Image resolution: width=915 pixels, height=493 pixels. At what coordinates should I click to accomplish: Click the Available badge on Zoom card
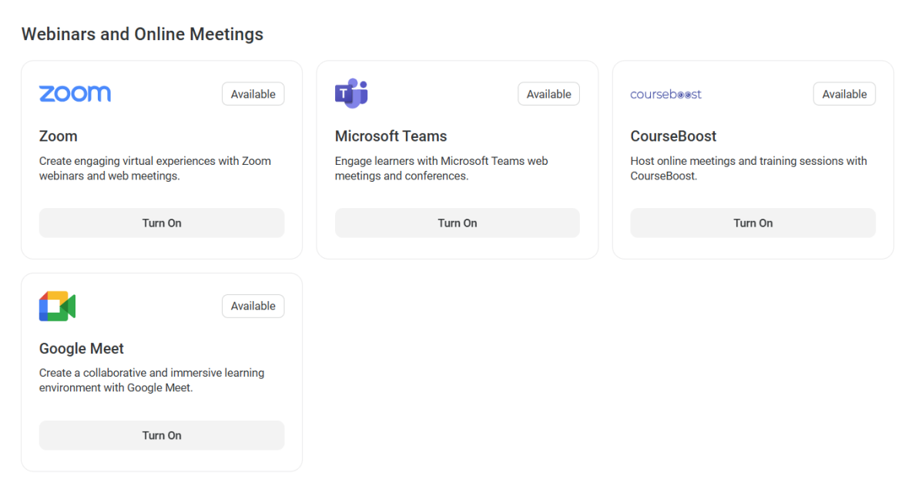(253, 94)
